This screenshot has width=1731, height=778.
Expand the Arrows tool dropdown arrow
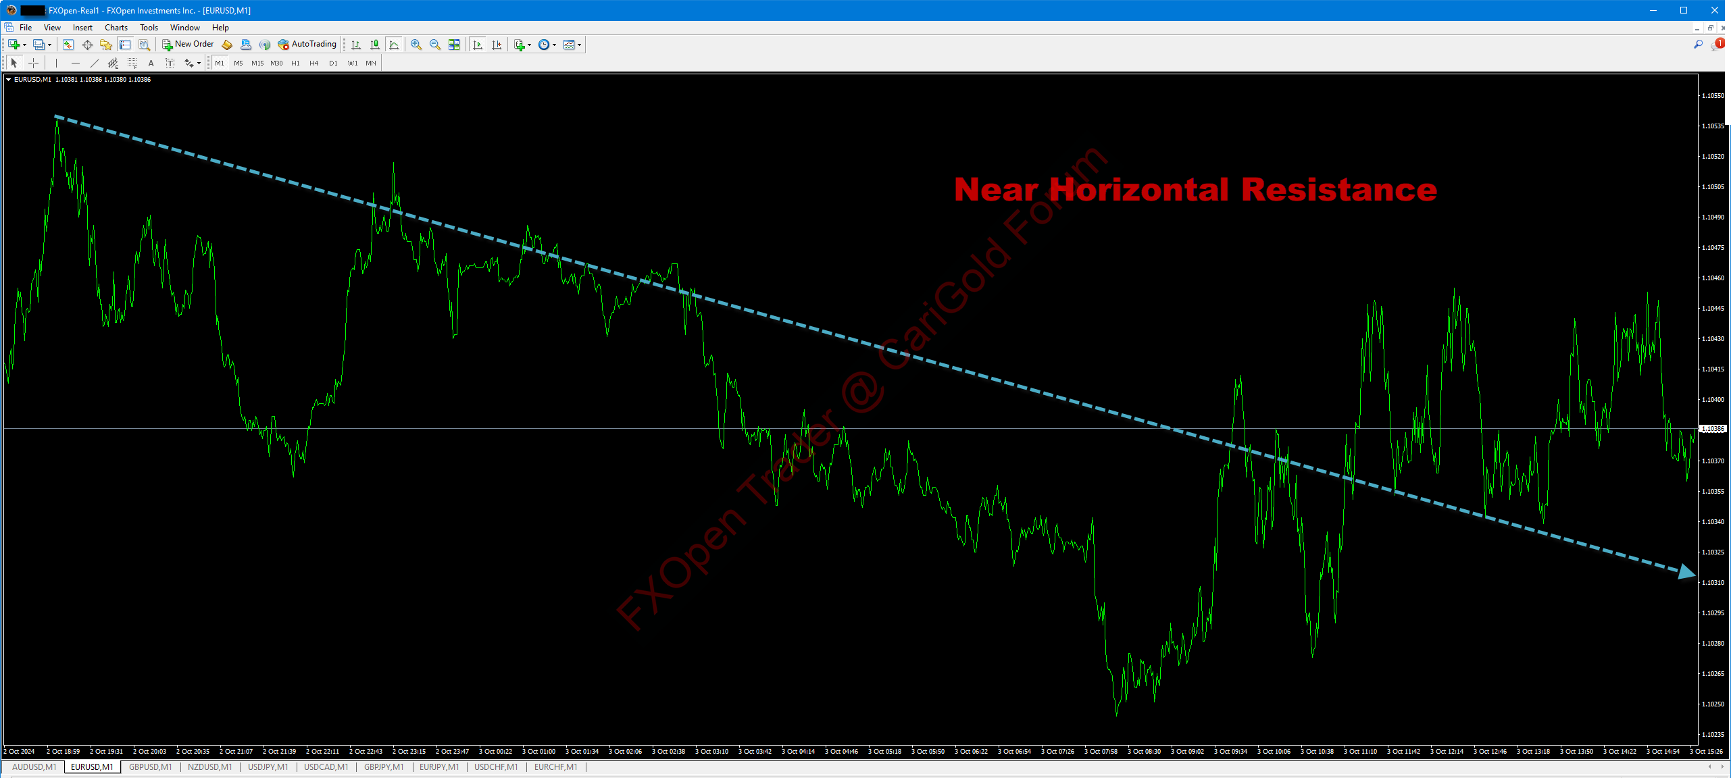pyautogui.click(x=199, y=63)
